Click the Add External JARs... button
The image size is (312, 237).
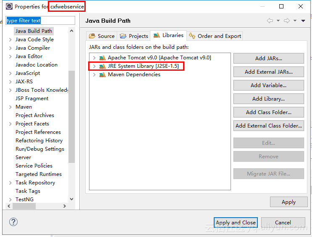269,72
